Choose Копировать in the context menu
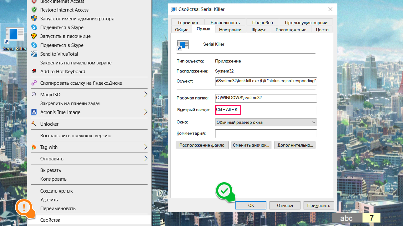 point(89,179)
